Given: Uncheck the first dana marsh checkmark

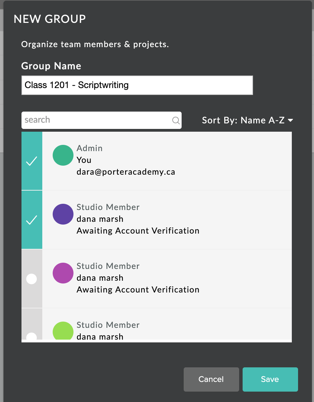Looking at the screenshot, I should 32,220.
